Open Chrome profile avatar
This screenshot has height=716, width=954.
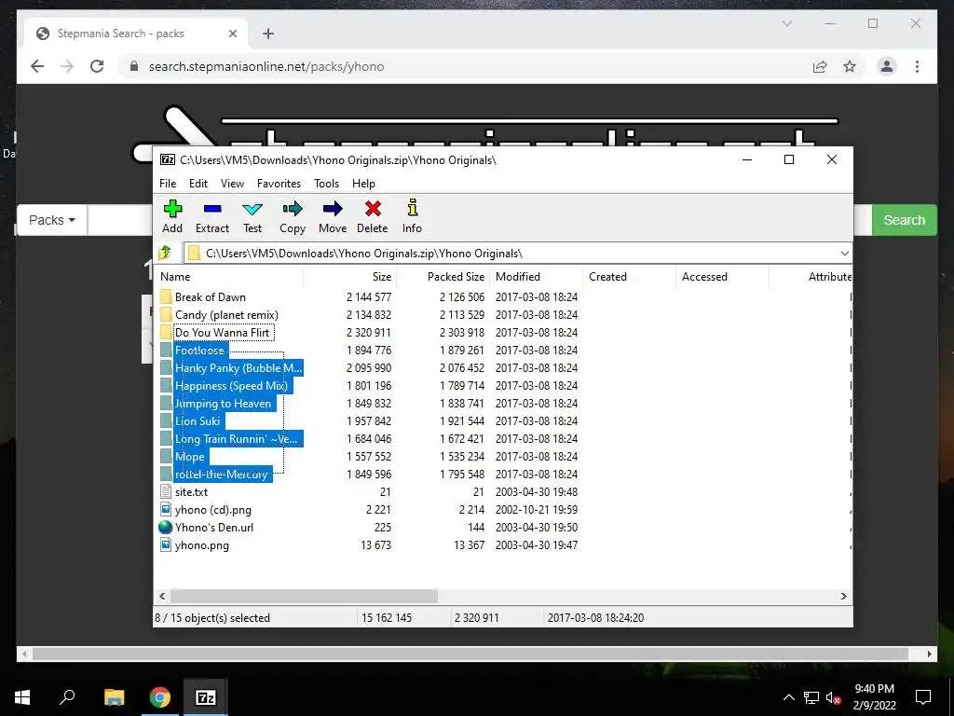coord(887,66)
